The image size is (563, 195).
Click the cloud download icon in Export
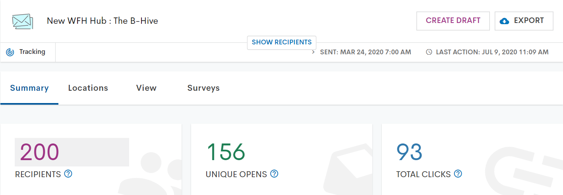(504, 21)
